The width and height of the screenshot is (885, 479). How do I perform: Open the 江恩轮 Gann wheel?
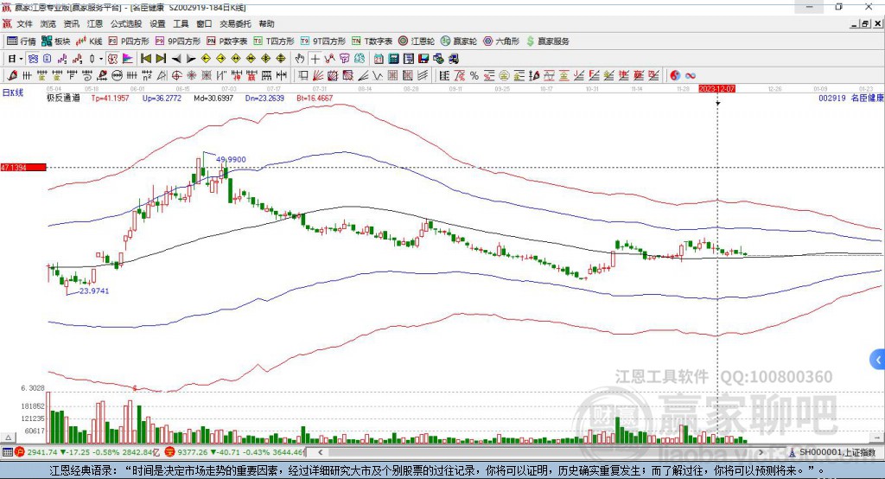pos(417,42)
